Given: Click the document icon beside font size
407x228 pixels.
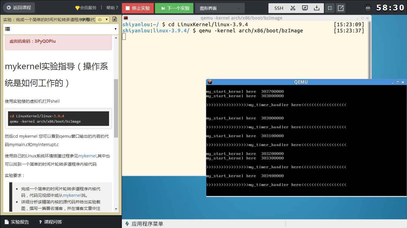Looking at the screenshot, I should coord(115,19).
